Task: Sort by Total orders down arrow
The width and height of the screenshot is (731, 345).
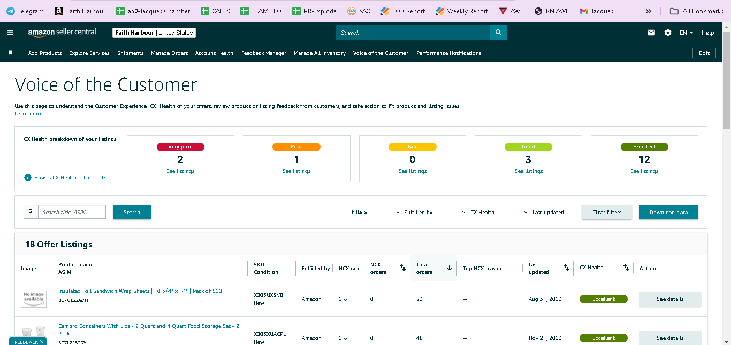Action: tap(450, 268)
